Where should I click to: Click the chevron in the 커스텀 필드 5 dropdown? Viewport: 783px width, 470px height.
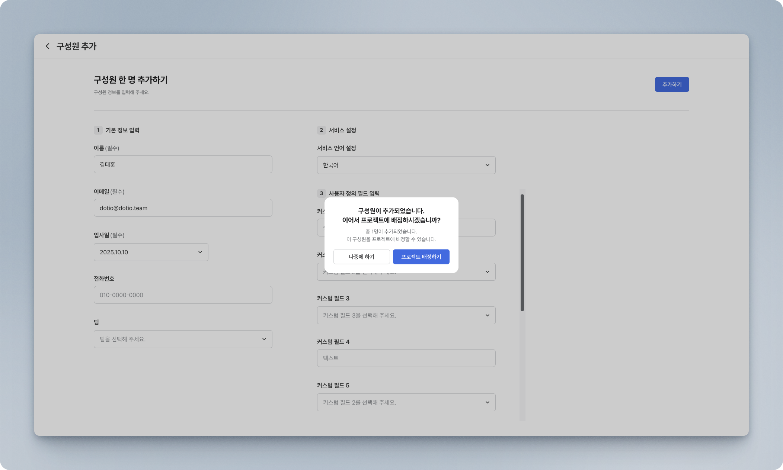coord(488,402)
